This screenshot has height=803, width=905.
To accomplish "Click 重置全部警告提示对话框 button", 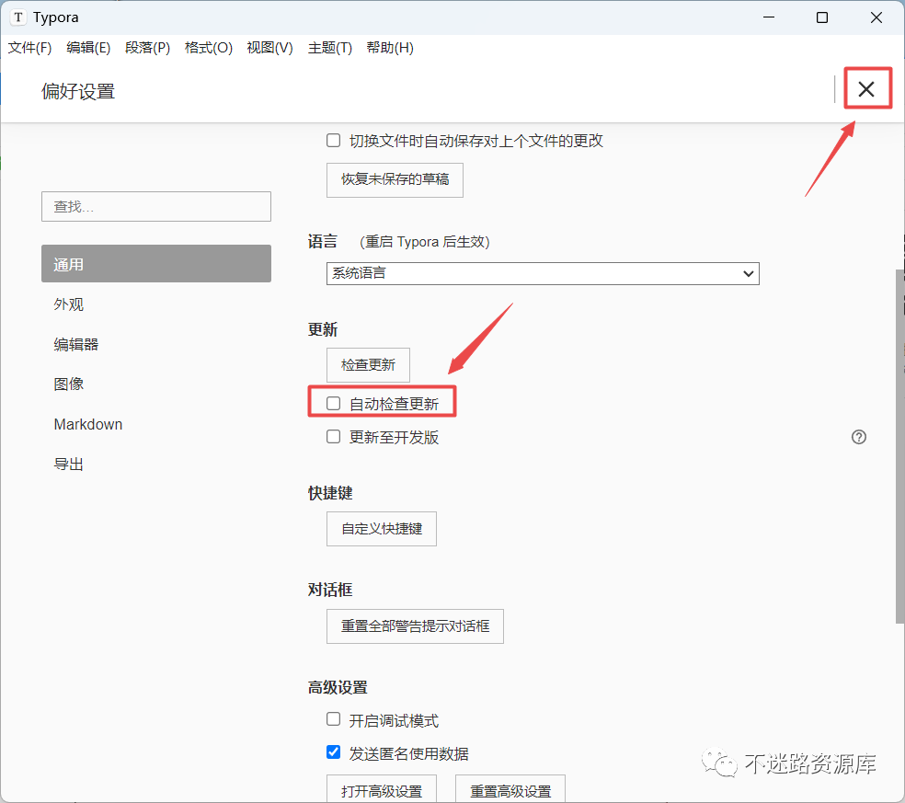I will click(415, 626).
